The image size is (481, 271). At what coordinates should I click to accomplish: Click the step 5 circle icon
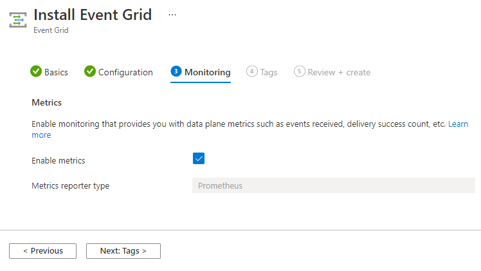[299, 71]
